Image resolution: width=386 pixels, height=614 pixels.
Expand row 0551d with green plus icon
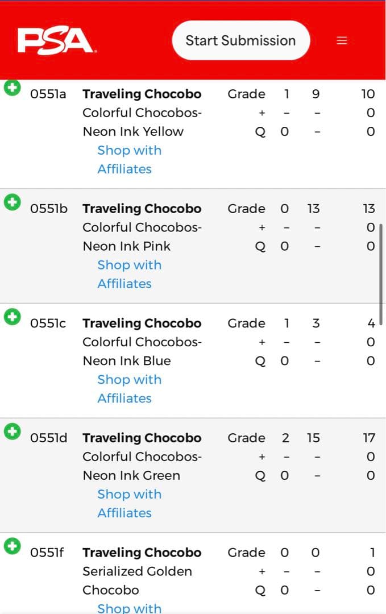coord(12,432)
